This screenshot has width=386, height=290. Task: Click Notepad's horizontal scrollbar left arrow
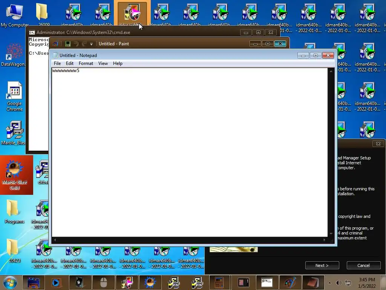tap(55, 240)
